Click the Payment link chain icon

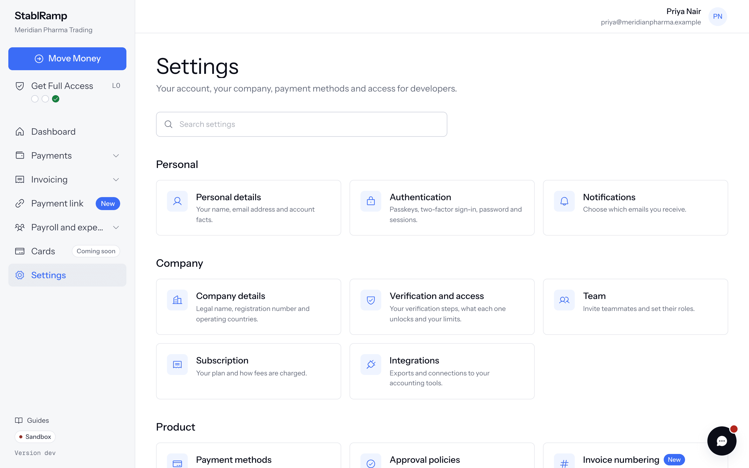click(20, 203)
